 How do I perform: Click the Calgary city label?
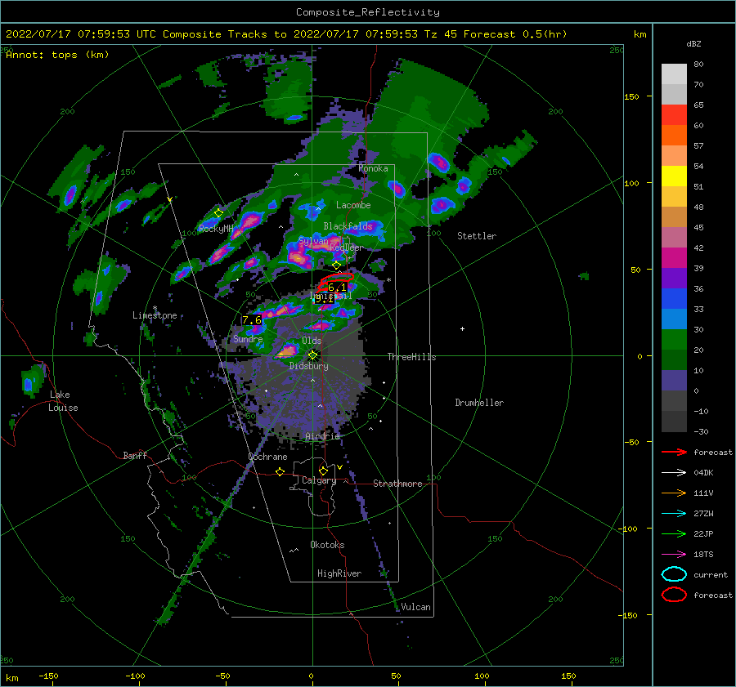319,480
